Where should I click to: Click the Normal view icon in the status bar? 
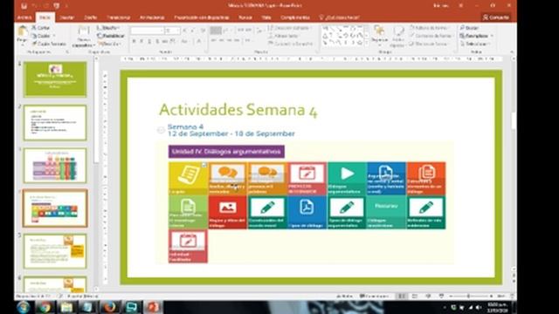(402, 297)
